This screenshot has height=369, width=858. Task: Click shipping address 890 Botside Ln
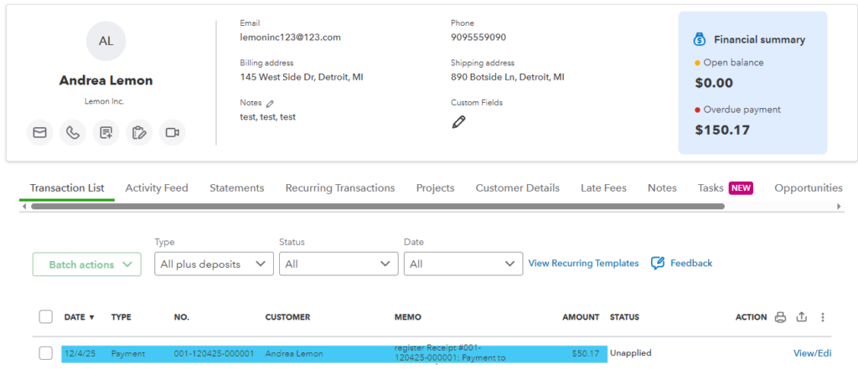507,77
